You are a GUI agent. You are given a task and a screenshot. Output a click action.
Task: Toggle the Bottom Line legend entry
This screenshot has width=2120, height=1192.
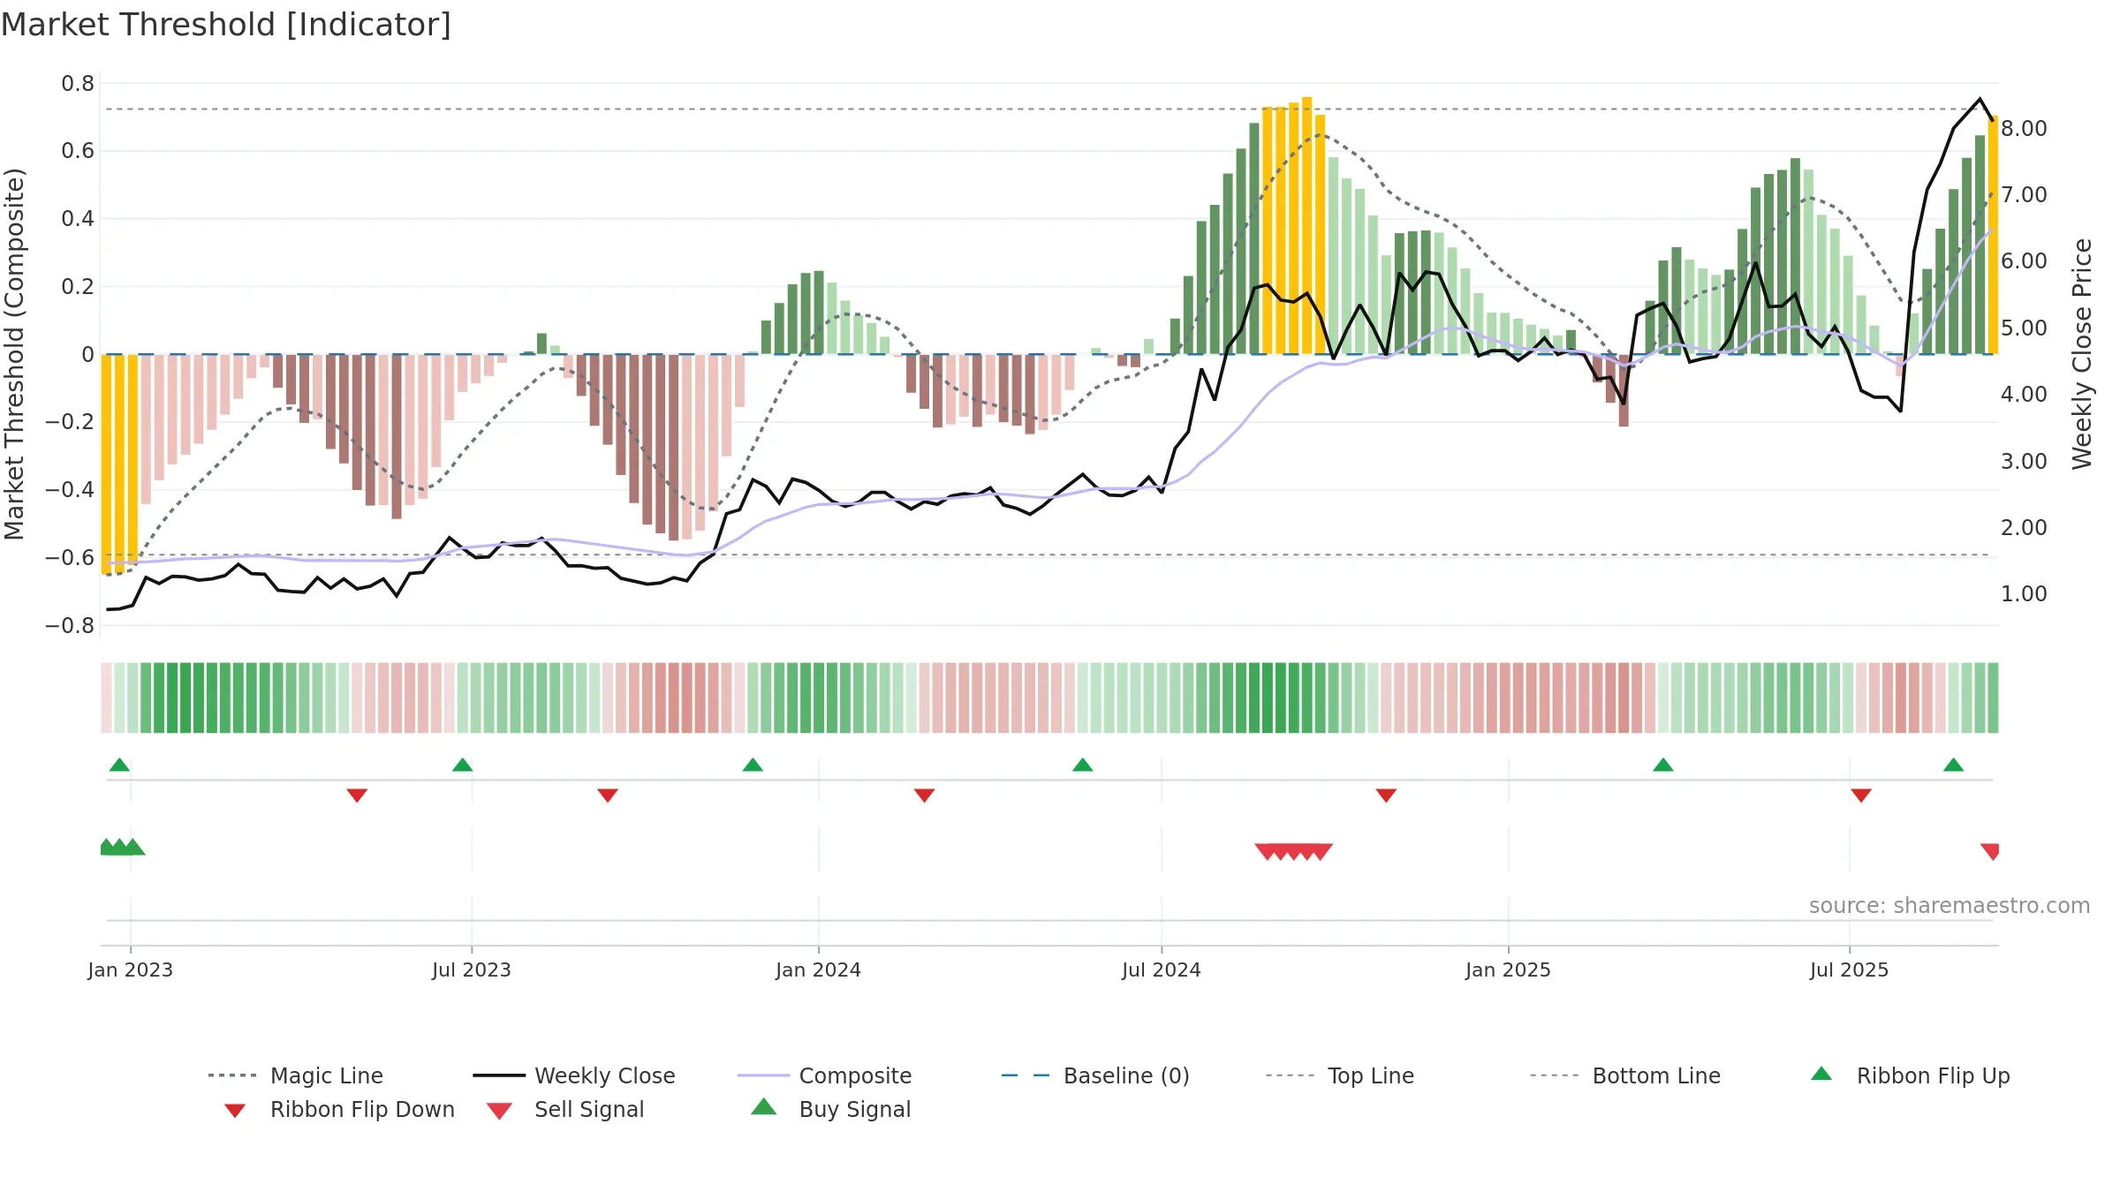coord(1625,1075)
